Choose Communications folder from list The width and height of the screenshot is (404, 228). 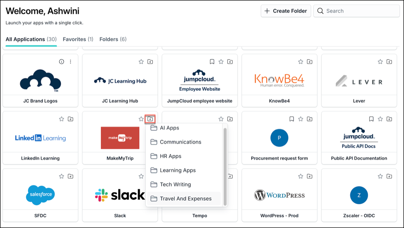coord(184,142)
